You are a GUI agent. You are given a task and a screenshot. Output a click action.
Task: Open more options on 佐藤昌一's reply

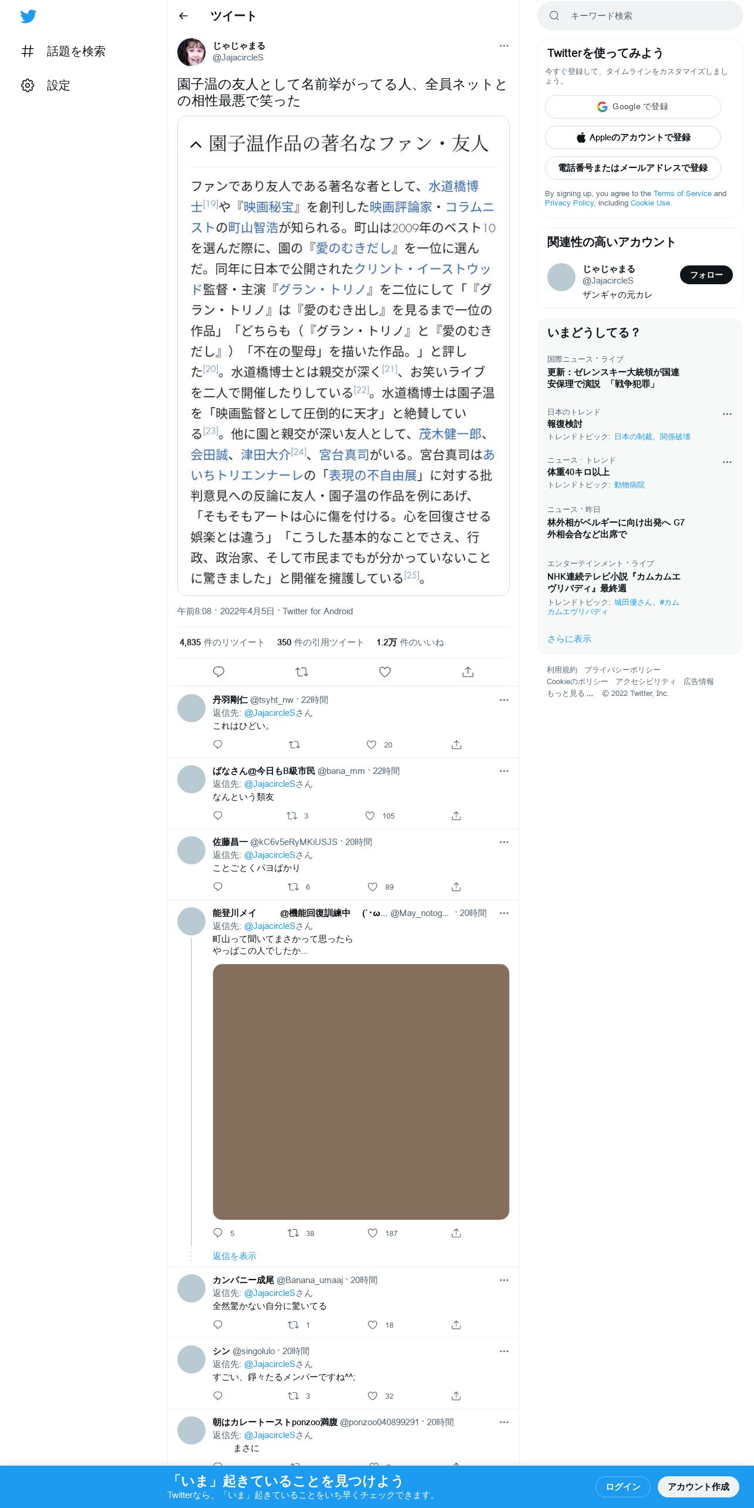(x=504, y=842)
